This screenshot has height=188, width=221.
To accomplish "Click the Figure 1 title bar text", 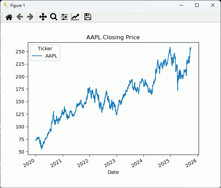I will tap(18, 6).
